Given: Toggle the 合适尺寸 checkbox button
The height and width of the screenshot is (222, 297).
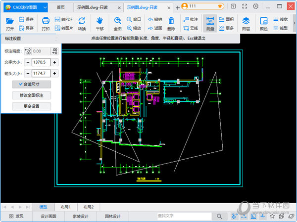Looking at the screenshot, I should tap(31, 85).
